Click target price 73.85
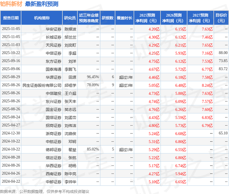 tap(223, 61)
